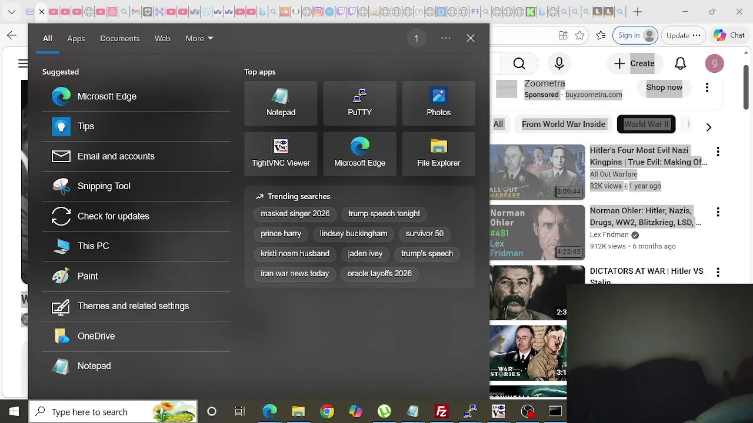Click the taskbar search input field
The image size is (753, 423).
(x=113, y=412)
